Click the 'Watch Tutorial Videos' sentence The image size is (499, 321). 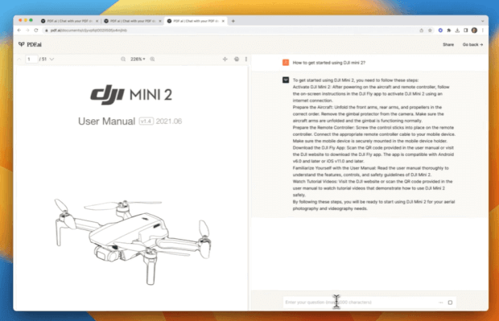tap(373, 188)
